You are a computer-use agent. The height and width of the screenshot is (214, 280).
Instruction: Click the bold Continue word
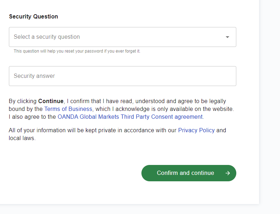point(51,101)
